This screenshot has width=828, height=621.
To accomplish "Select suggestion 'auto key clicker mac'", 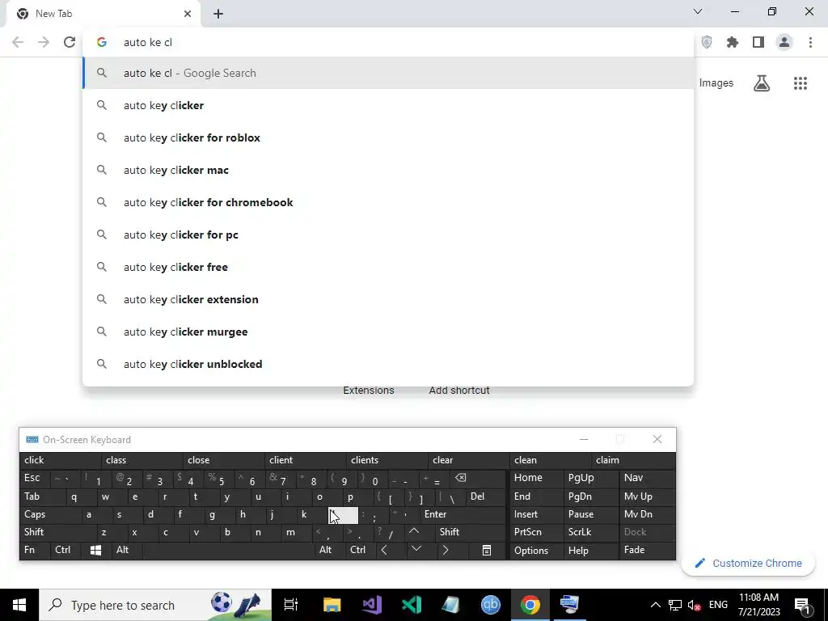I will (388, 170).
